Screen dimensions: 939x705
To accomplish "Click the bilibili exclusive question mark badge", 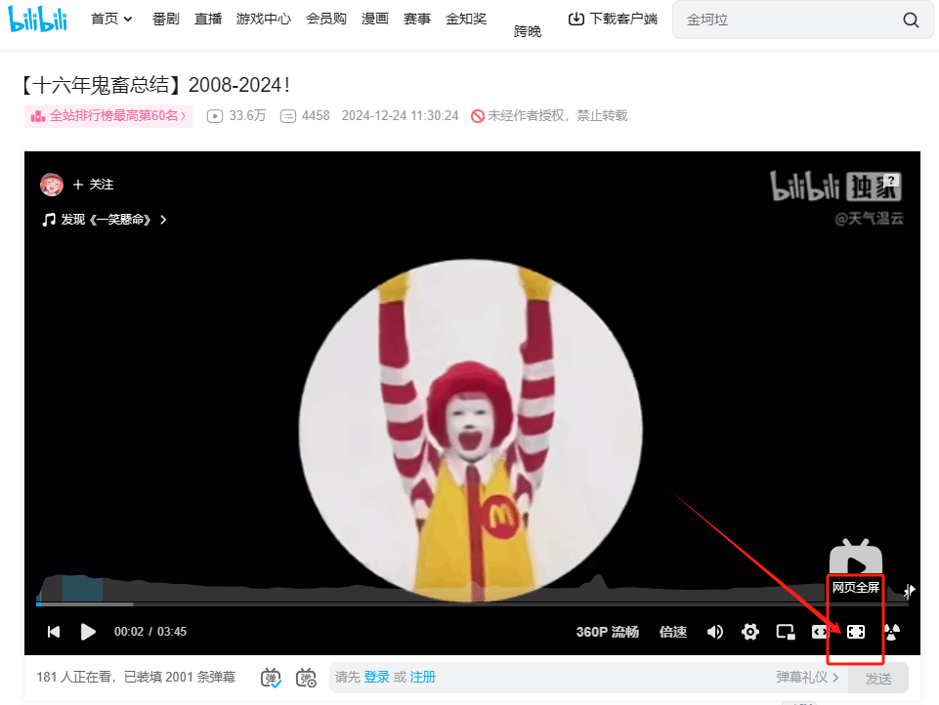I will (x=891, y=180).
